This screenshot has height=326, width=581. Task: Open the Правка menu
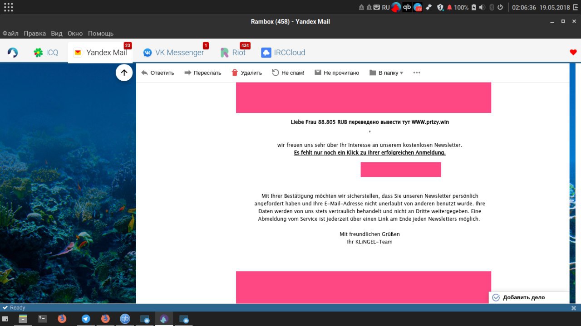click(x=35, y=34)
